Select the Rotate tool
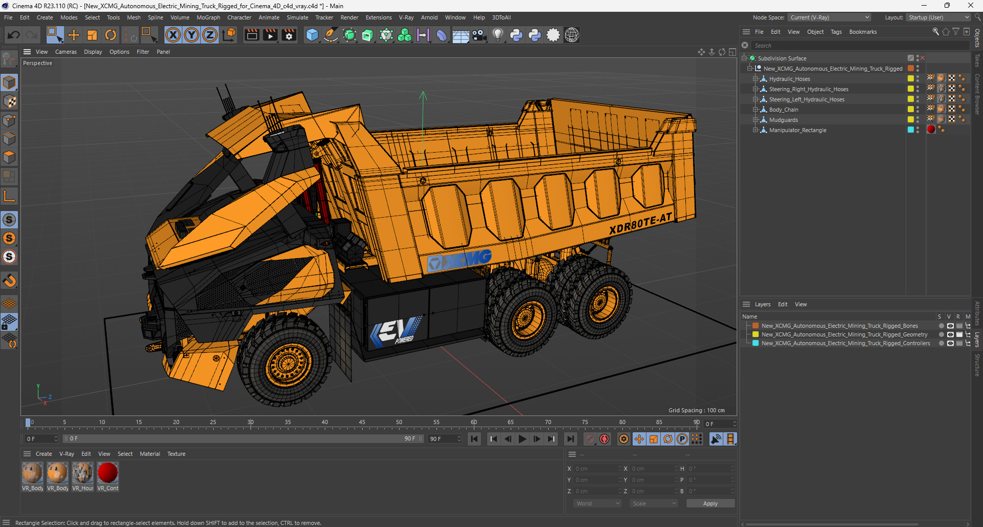 (x=111, y=35)
